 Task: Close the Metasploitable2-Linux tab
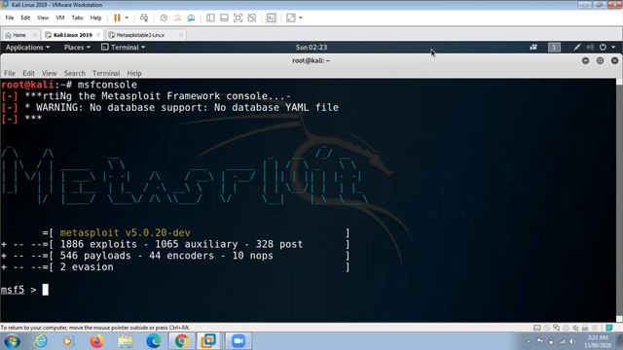pos(181,35)
